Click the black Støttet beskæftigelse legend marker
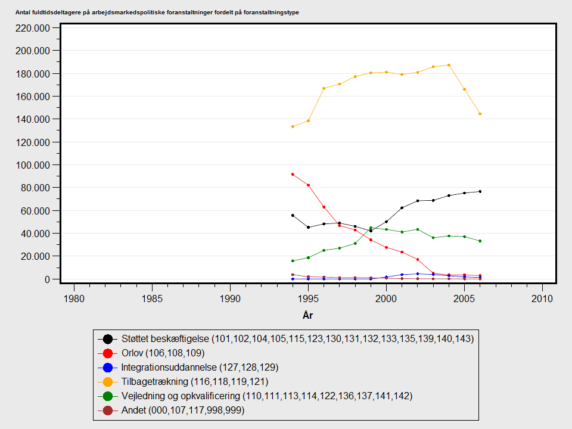 (x=108, y=339)
